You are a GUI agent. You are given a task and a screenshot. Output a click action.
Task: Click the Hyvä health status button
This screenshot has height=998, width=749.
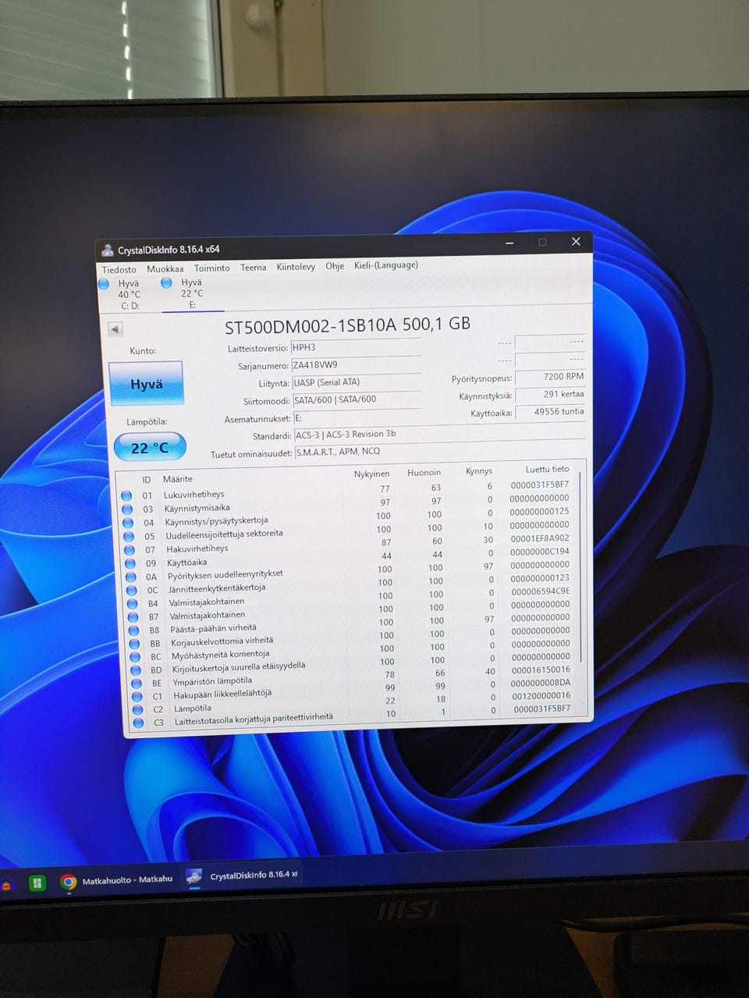click(x=146, y=383)
